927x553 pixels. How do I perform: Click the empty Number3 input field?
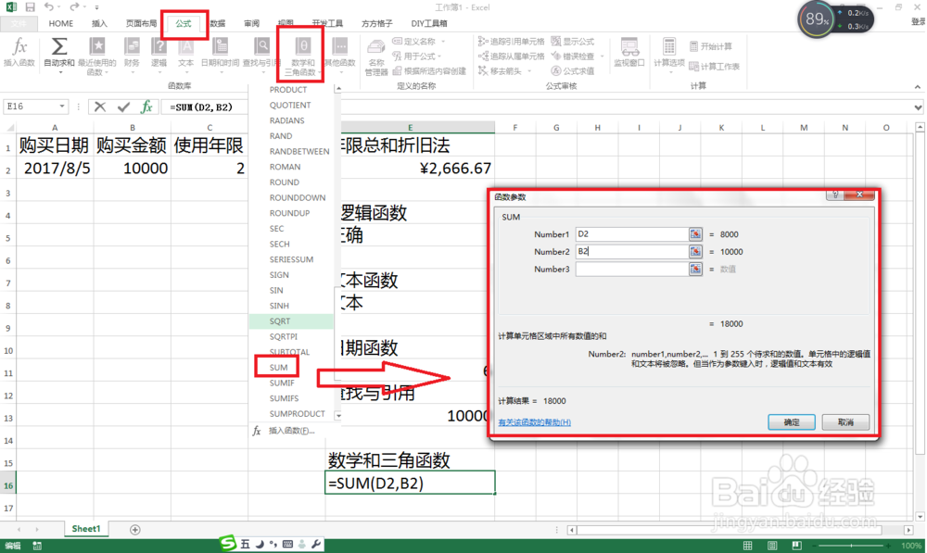(632, 269)
